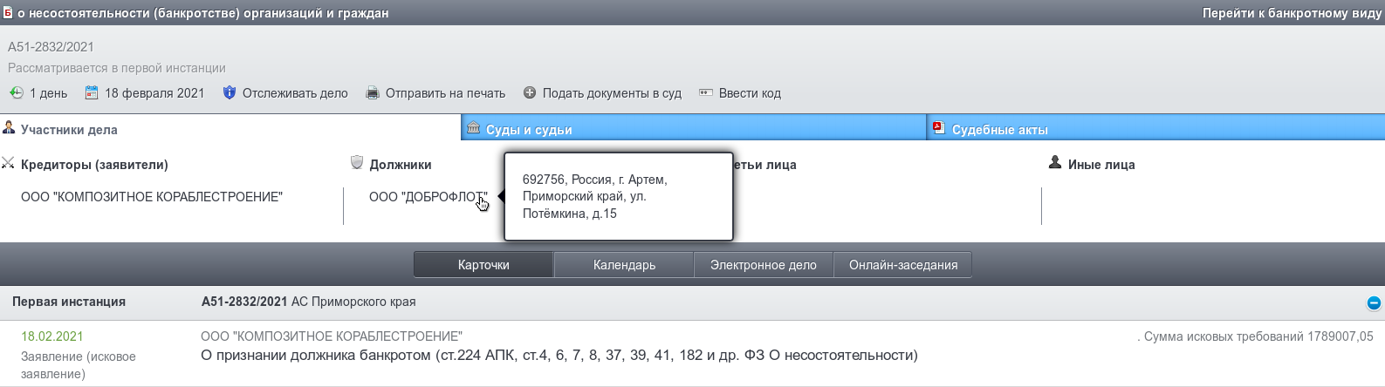
Task: Open the Судебные акты tab
Action: 999,130
